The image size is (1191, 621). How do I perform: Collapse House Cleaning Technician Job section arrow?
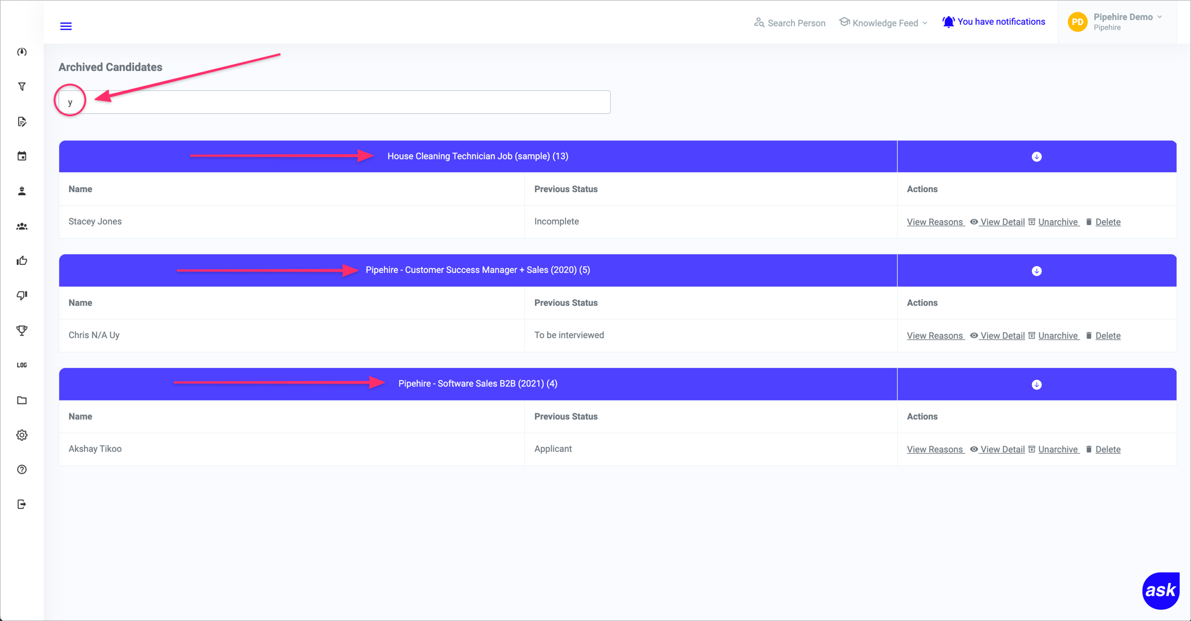point(1037,157)
